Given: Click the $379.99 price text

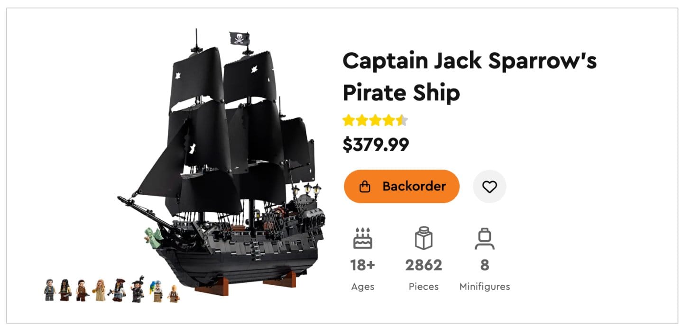Looking at the screenshot, I should [376, 145].
